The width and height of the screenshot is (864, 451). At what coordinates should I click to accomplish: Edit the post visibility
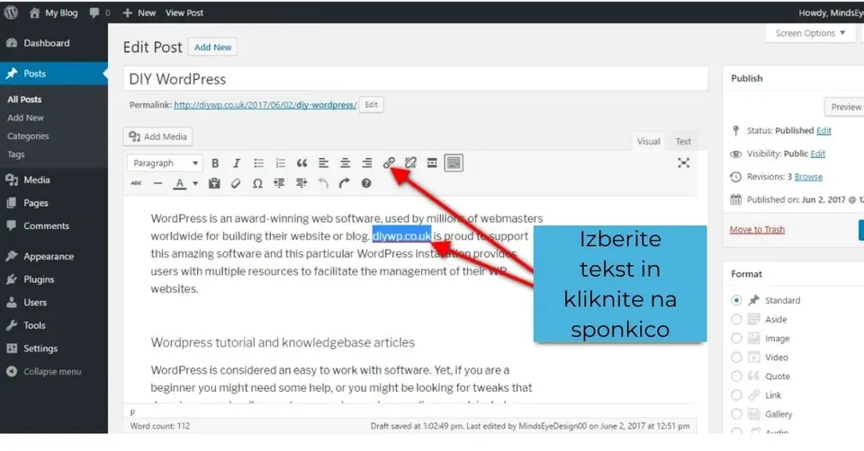(818, 154)
